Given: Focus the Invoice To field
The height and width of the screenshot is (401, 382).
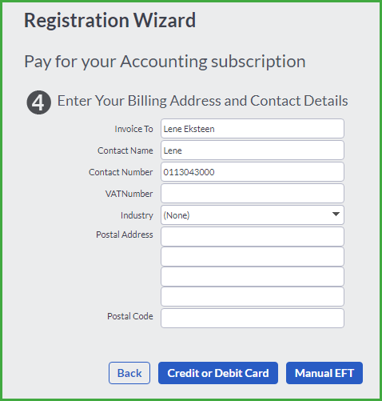Looking at the screenshot, I should coord(253,129).
